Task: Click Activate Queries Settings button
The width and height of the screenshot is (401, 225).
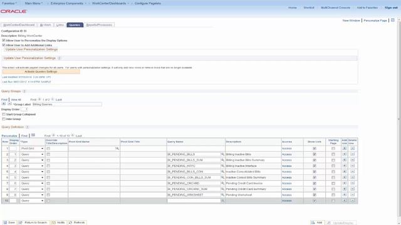Action: 41,72
